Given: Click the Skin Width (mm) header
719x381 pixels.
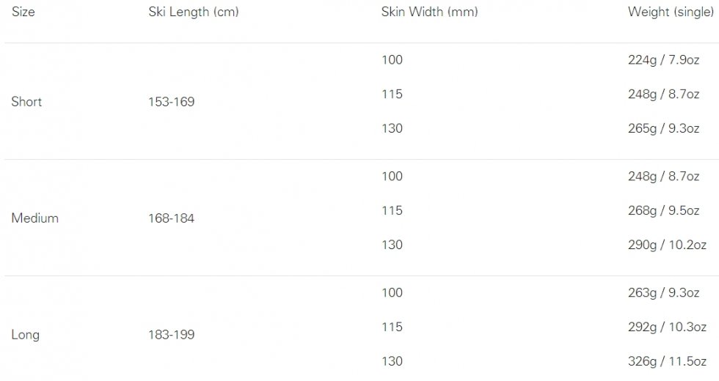Looking at the screenshot, I should pyautogui.click(x=430, y=12).
